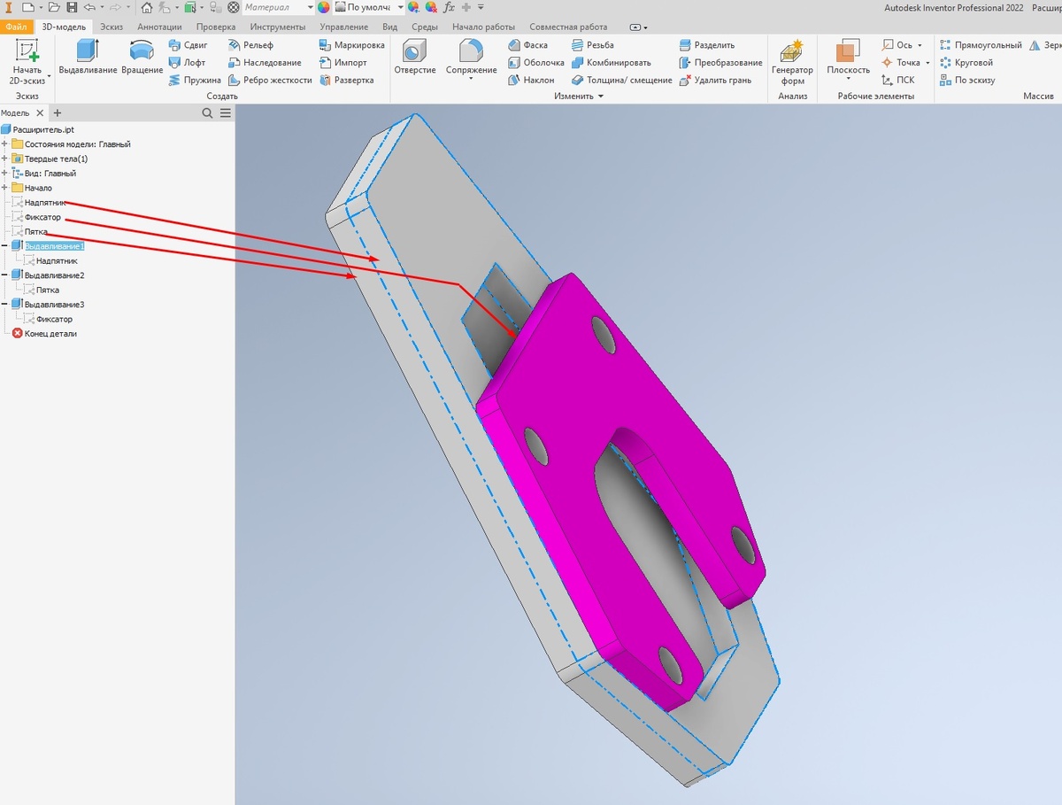
Task: Select the Резьба thread tool
Action: click(x=592, y=45)
